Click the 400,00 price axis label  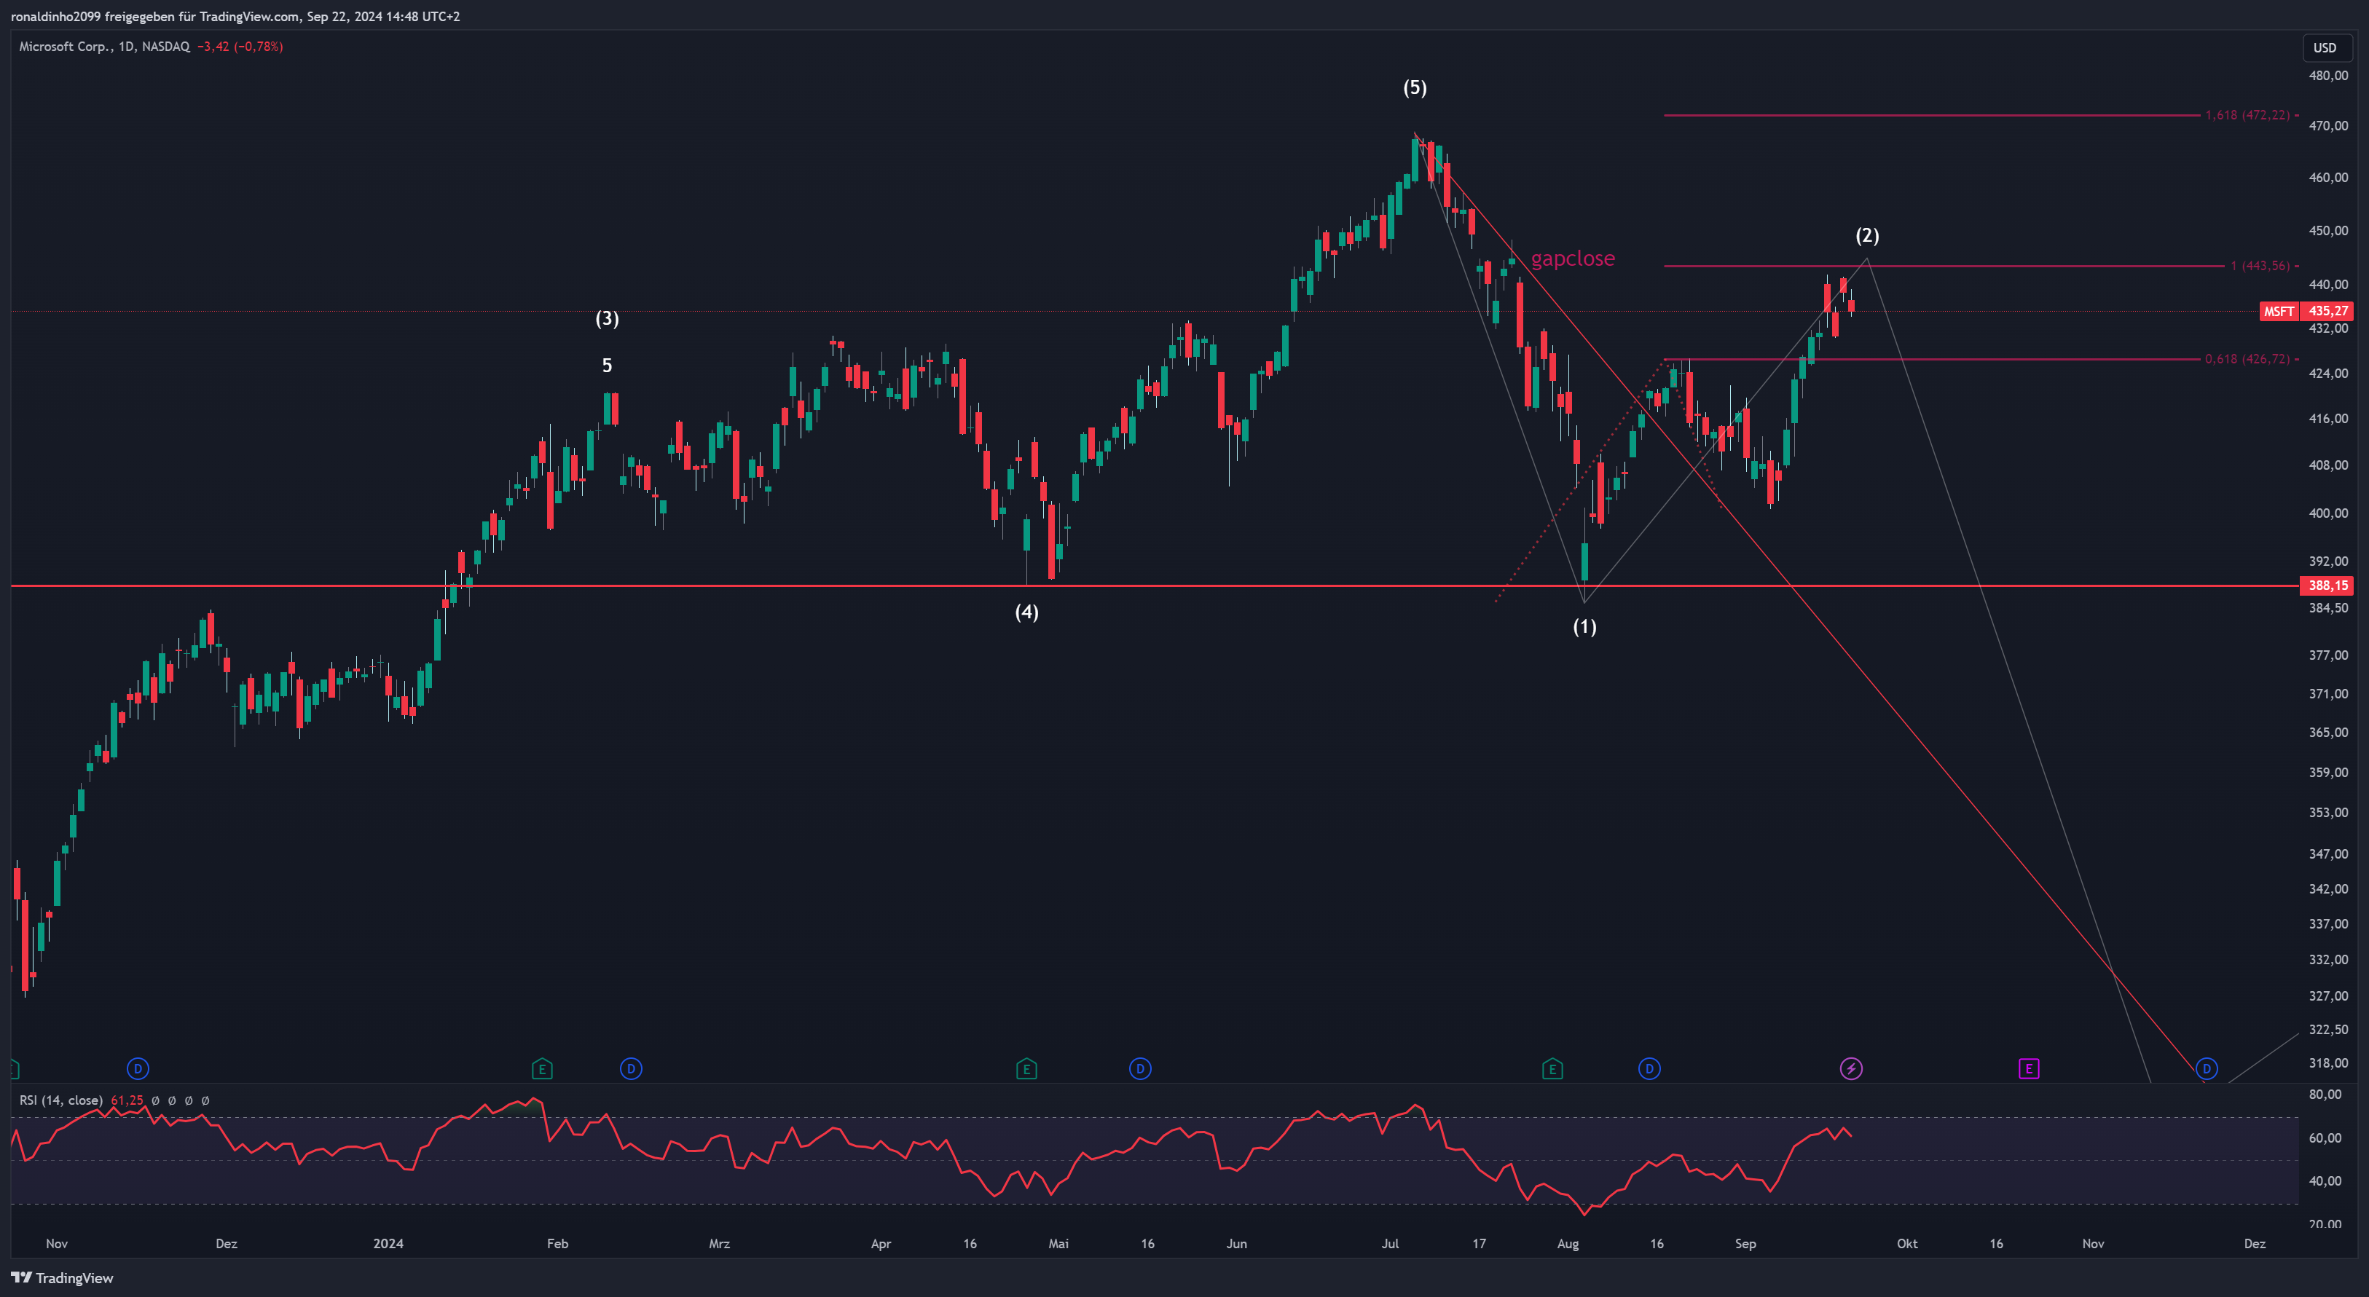tap(2327, 513)
